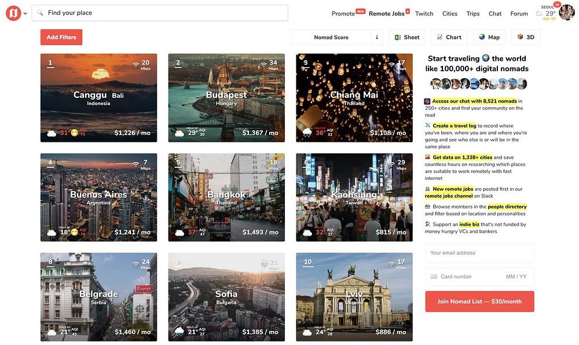This screenshot has width=579, height=345.
Task: Open the Buenos Aires city card
Action: 98,197
